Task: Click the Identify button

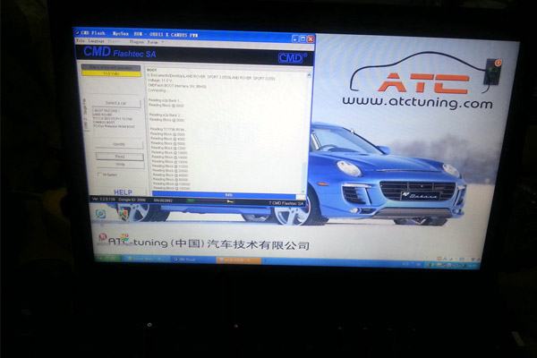Action: point(119,145)
